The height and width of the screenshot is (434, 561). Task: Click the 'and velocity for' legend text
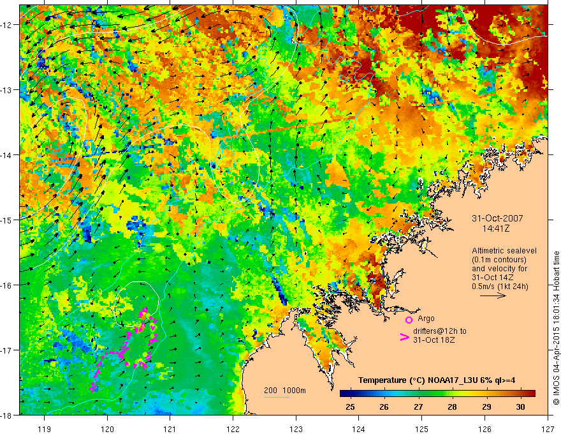pos(499,269)
